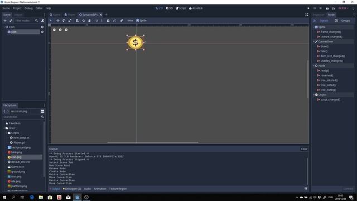Collapse the Node signals section
Image resolution: width=357 pixels, height=201 pixels.
coord(313,66)
